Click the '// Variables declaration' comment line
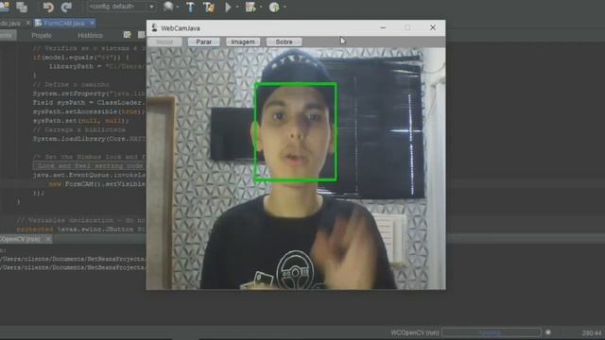 tap(81, 220)
